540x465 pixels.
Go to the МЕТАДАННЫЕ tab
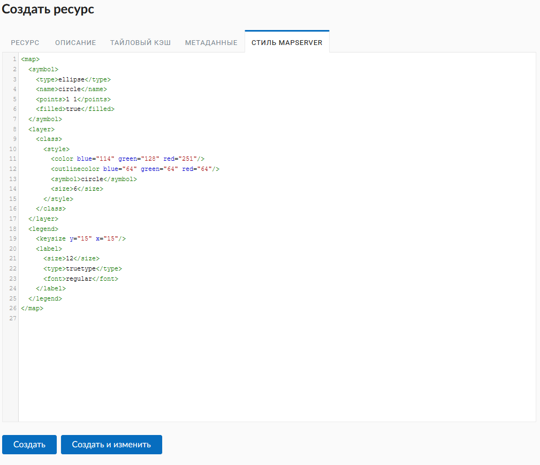[211, 42]
